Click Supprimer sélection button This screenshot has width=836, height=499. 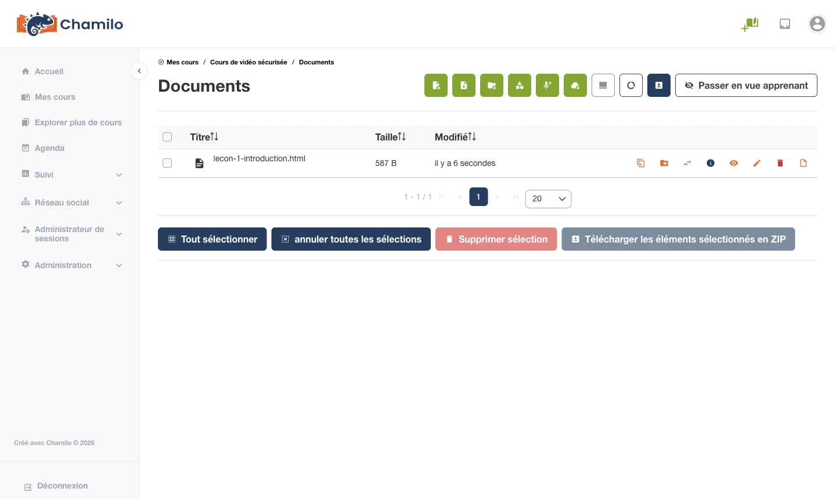point(496,239)
